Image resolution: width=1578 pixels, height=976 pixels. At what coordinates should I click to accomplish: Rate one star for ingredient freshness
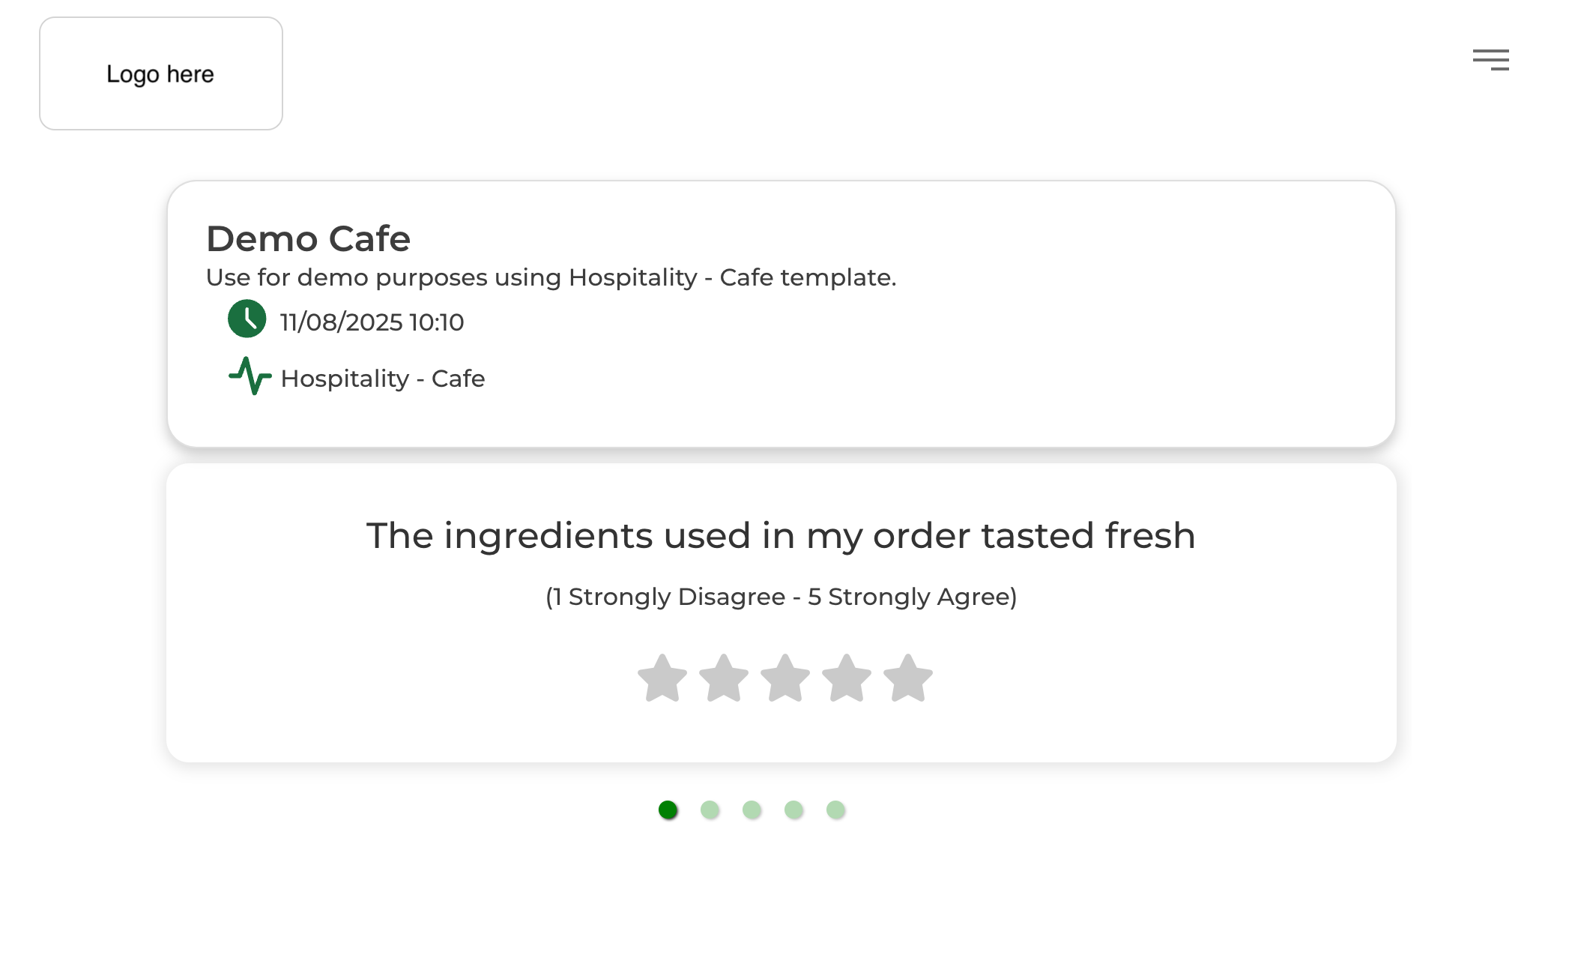pos(662,679)
